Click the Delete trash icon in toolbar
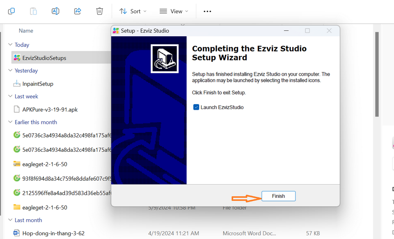 [99, 12]
